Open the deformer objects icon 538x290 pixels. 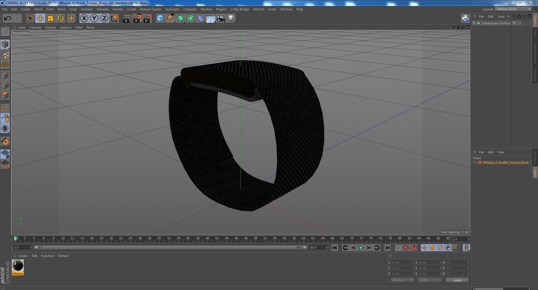click(x=201, y=18)
